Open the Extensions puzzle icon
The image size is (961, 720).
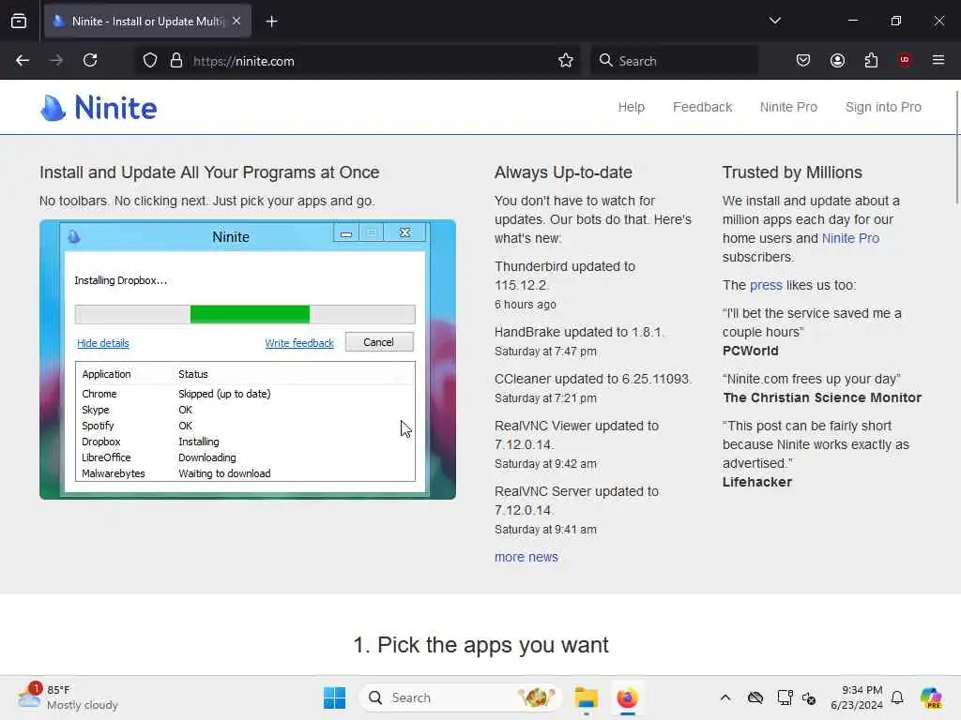point(871,61)
